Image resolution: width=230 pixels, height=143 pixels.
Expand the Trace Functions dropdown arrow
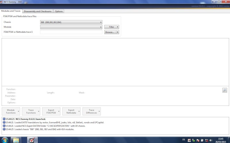click(39, 111)
